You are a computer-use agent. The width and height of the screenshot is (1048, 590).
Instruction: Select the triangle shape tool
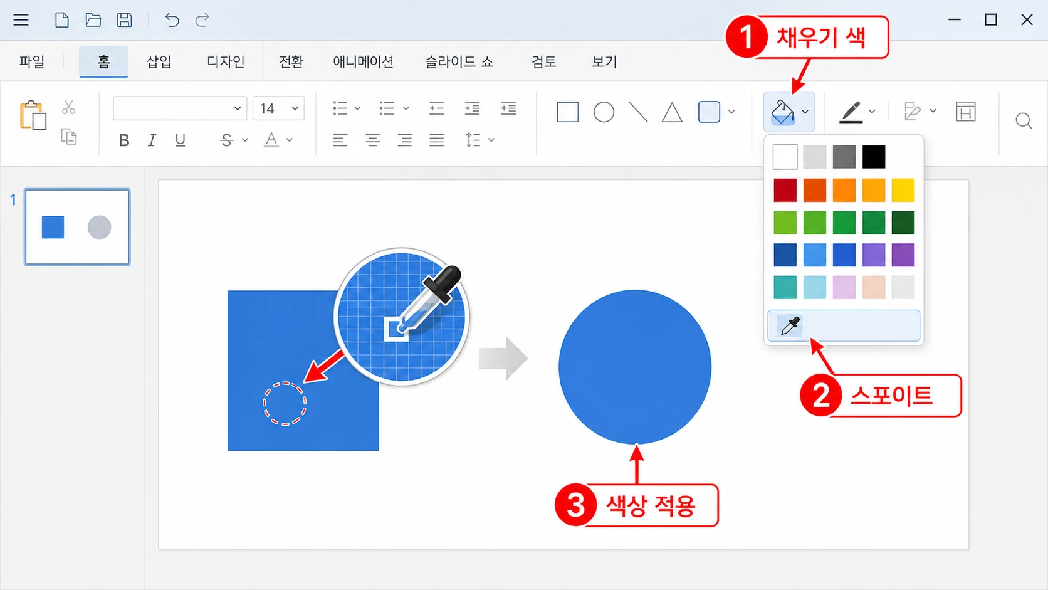[x=673, y=113]
